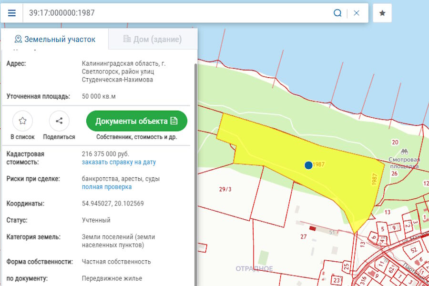Switch to Земельный участок tab
This screenshot has height=286, width=429.
pyautogui.click(x=55, y=39)
